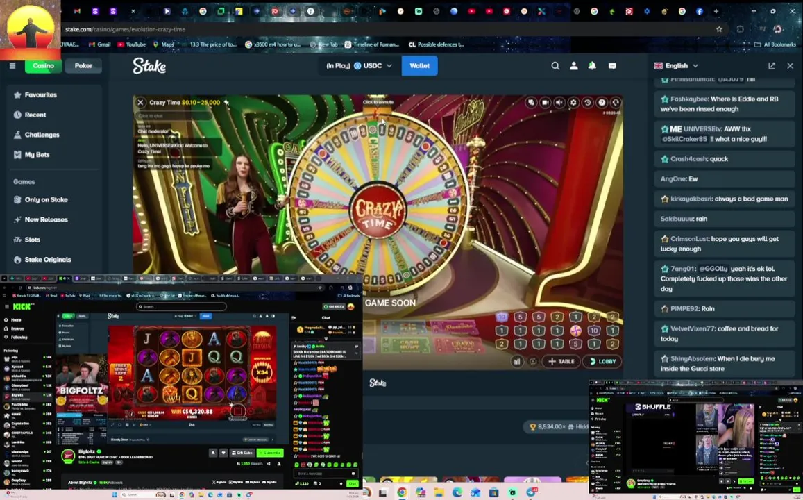Click the green Chat send button in Kick
This screenshot has height=500, width=803.
[352, 483]
